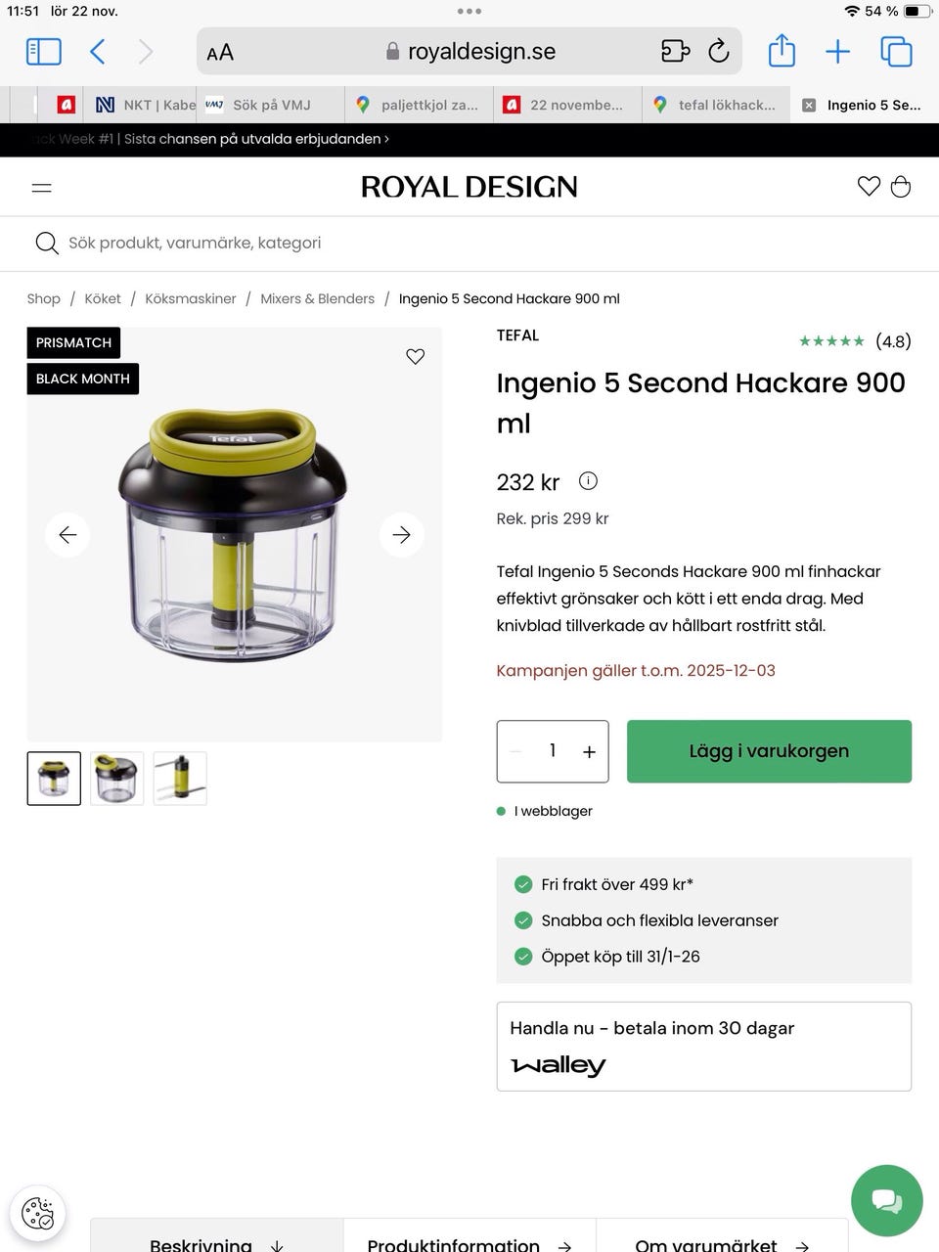939x1252 pixels.
Task: Open the Safari sidebar panel
Action: (43, 51)
